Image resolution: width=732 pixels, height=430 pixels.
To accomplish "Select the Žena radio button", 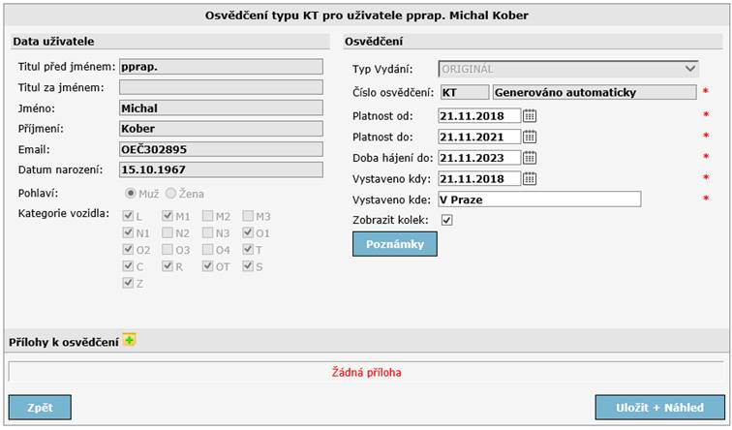I will 172,194.
